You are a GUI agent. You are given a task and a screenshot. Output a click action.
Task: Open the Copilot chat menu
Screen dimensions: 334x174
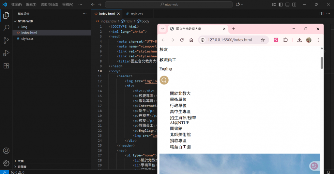[x=239, y=5]
